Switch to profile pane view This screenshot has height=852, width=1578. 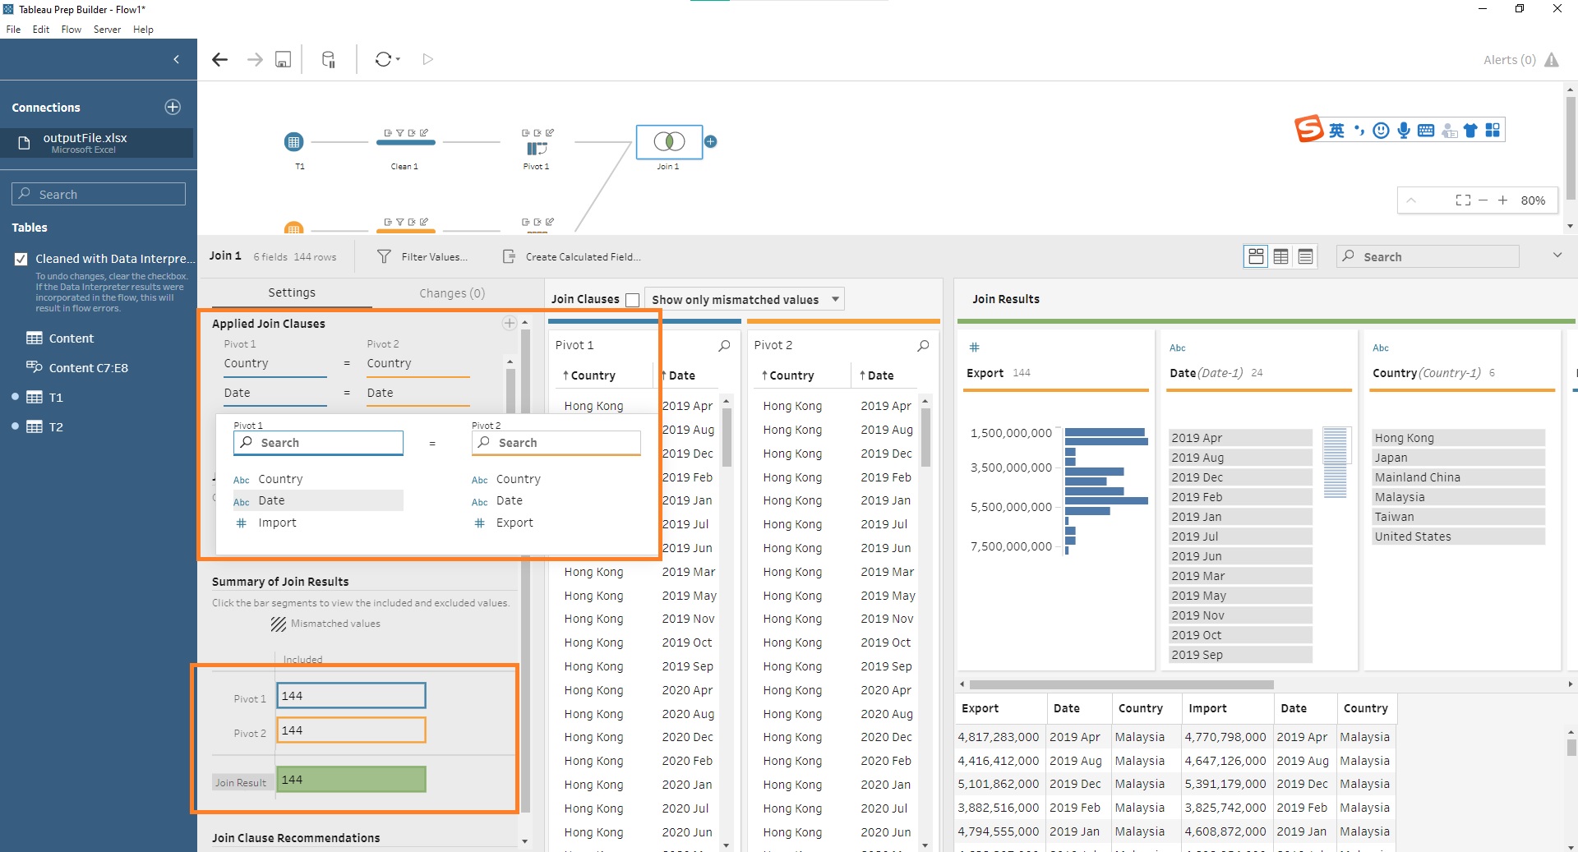click(x=1256, y=256)
